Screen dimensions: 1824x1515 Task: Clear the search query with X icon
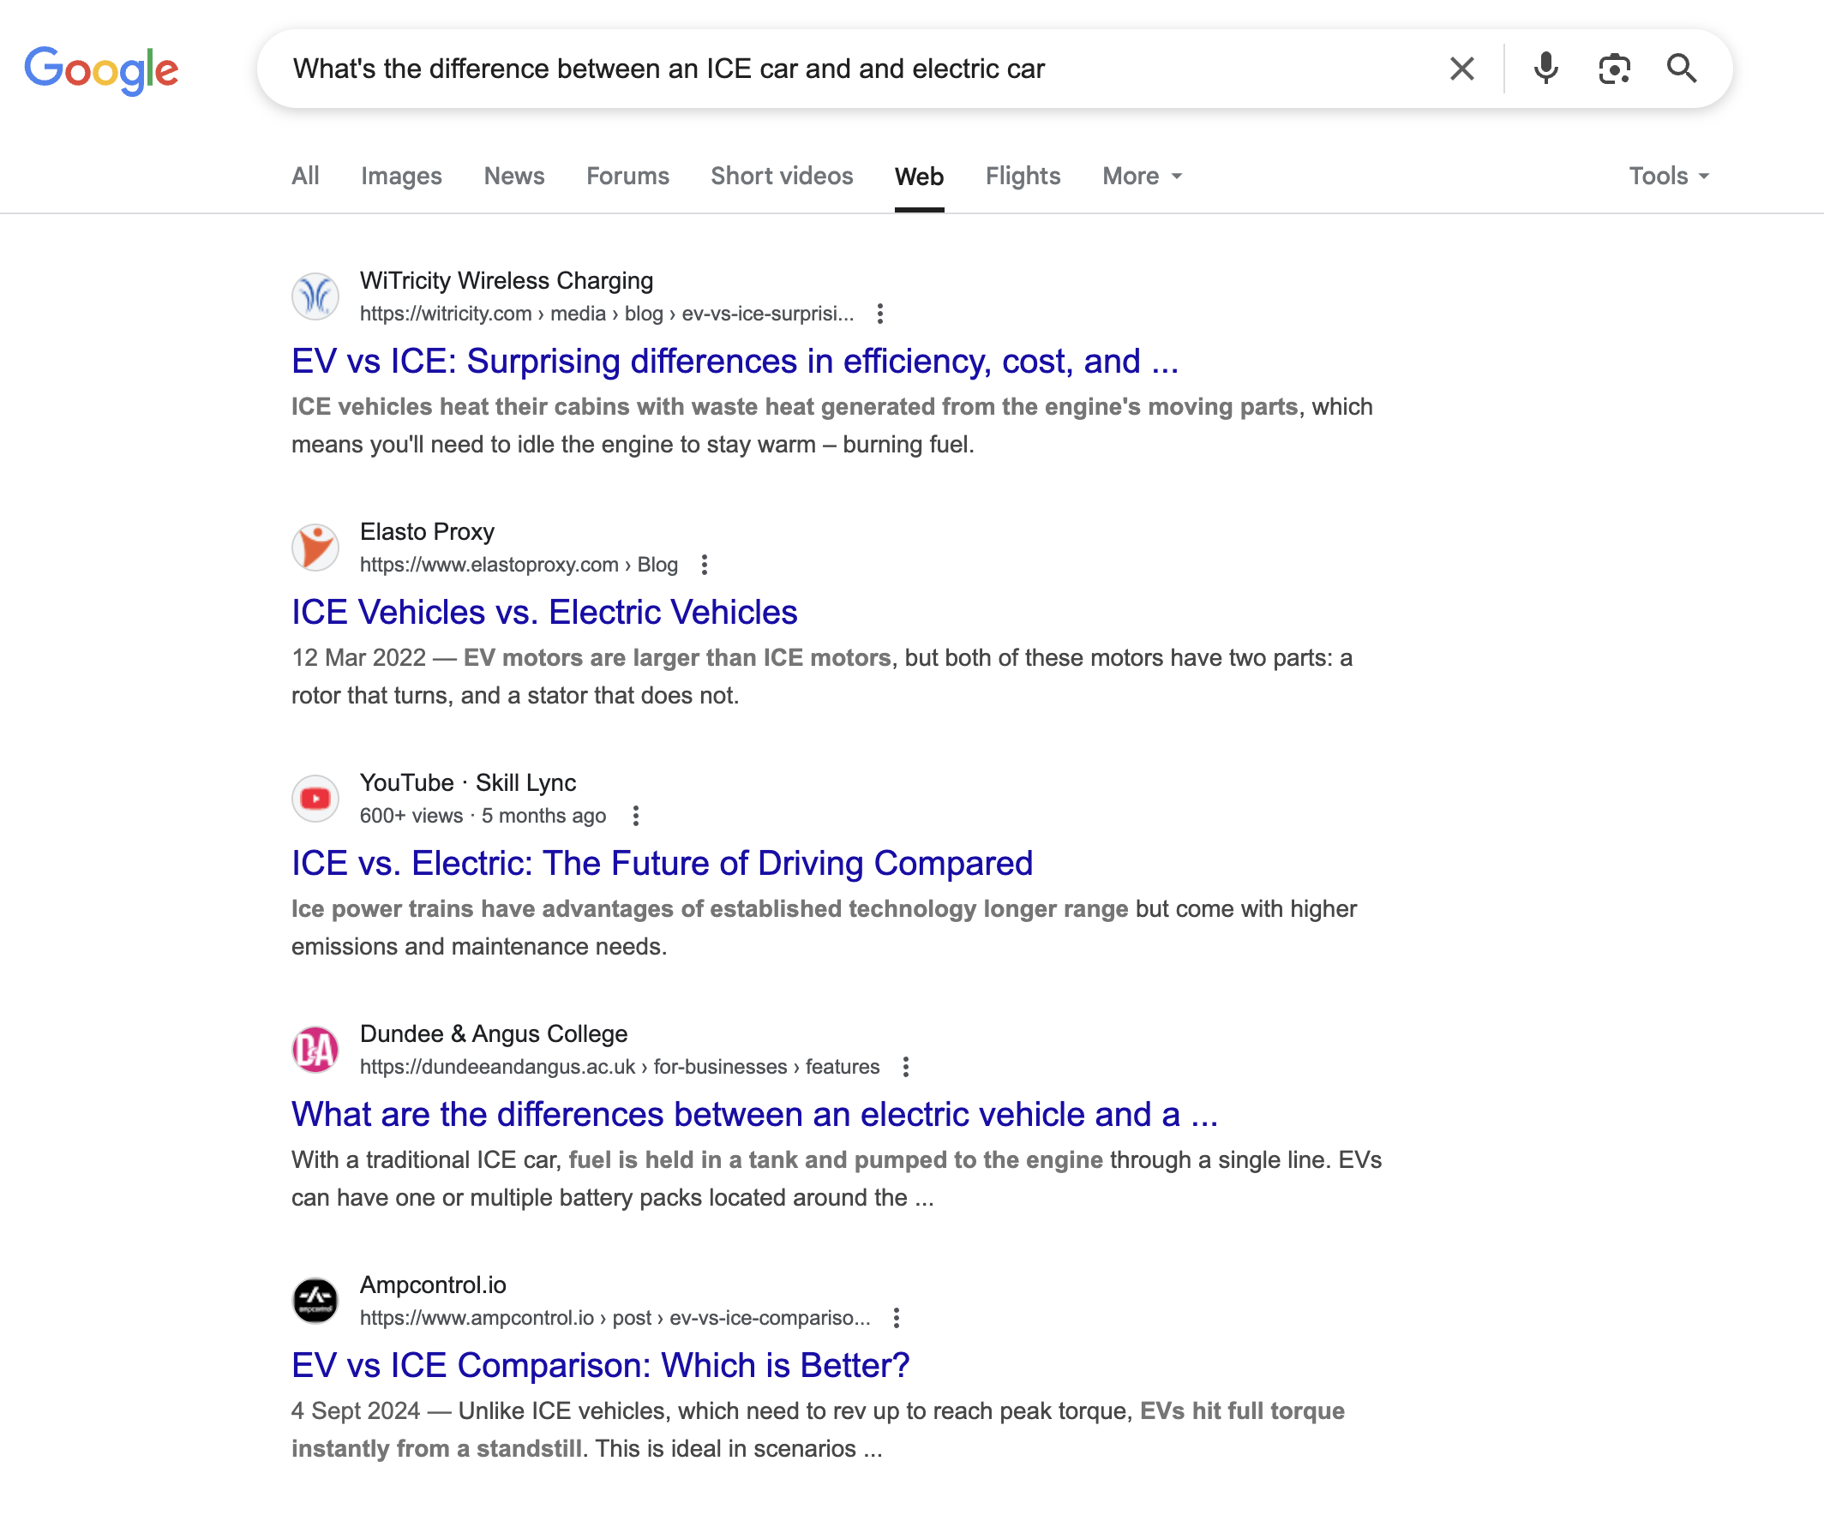(1461, 69)
